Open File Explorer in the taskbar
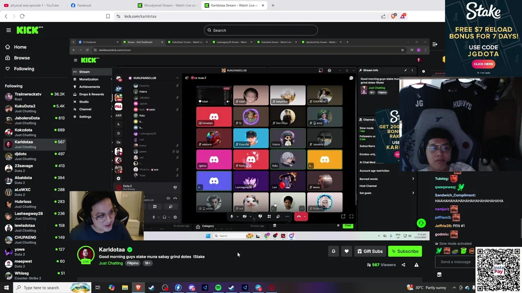This screenshot has height=293, width=522. 125,288
